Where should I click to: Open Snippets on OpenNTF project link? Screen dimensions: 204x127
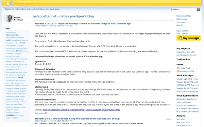pos(186,52)
